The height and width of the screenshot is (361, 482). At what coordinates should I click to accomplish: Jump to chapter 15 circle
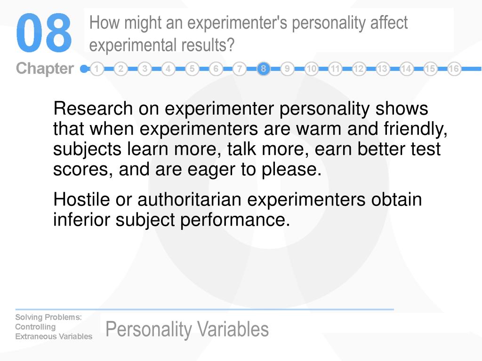point(430,69)
